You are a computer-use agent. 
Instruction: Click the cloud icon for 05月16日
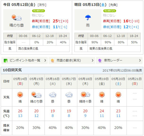[x=53, y=95]
